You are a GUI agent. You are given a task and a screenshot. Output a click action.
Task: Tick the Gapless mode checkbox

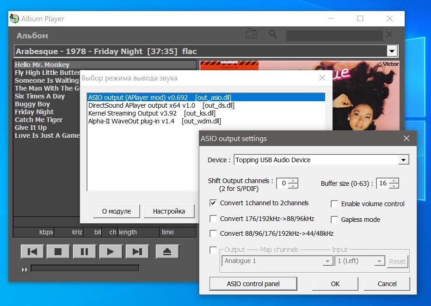pyautogui.click(x=334, y=220)
